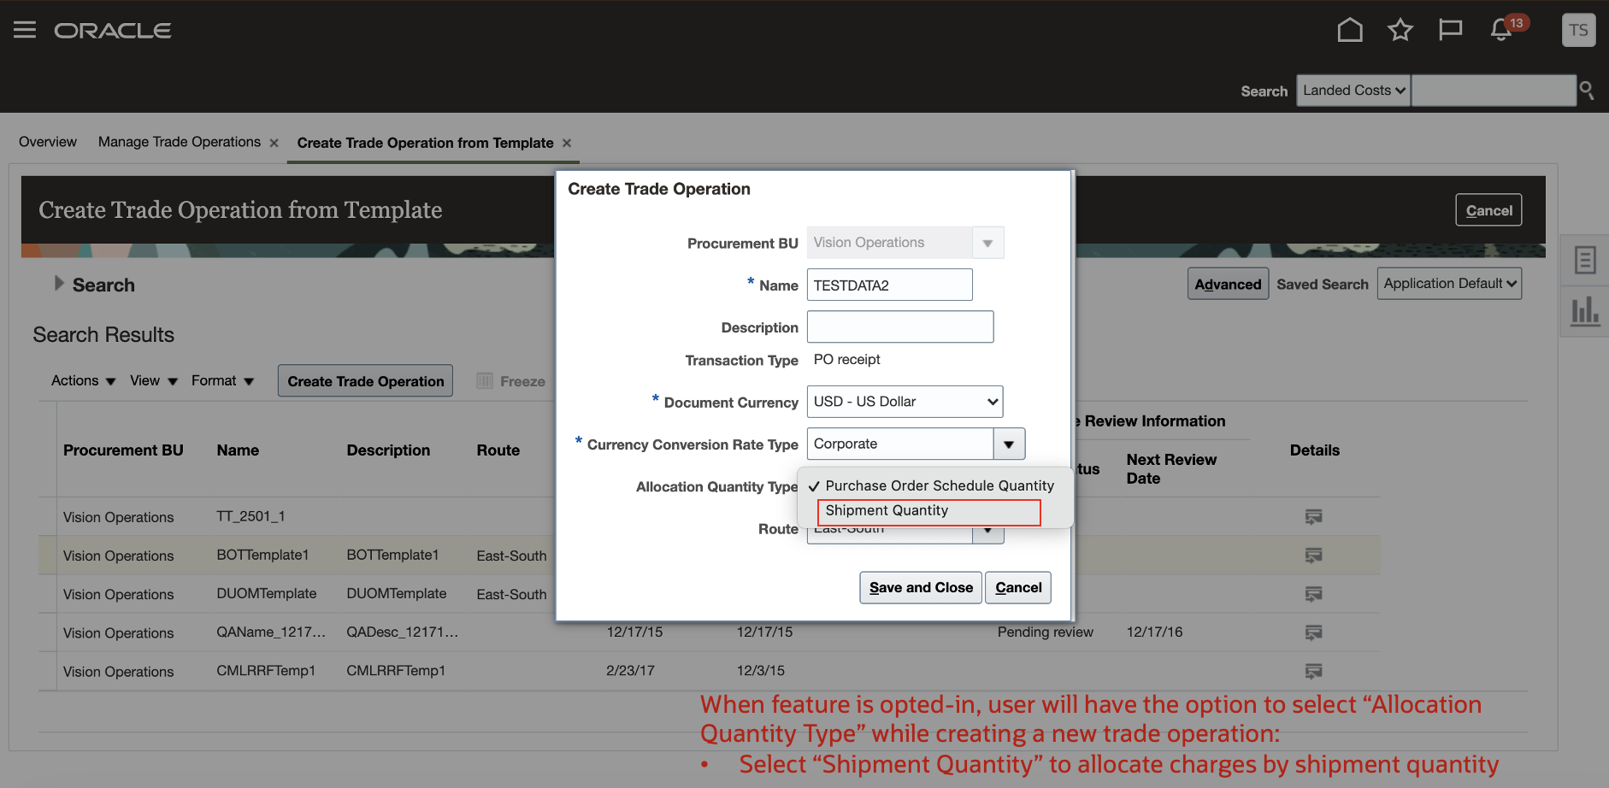Sort by Route column header

498,450
